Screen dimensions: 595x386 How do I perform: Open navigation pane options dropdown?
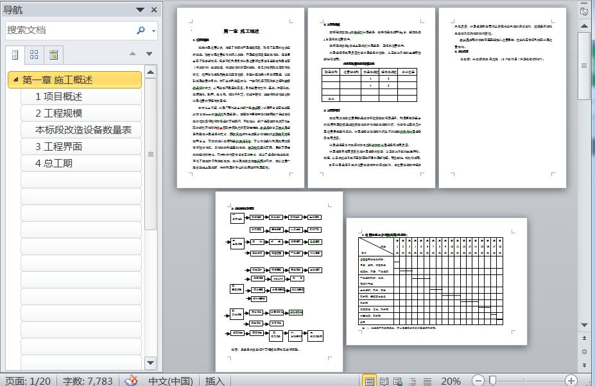click(140, 10)
